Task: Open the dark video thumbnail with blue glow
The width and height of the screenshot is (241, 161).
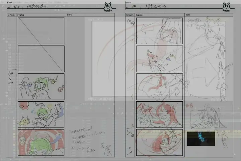Action: (x=201, y=139)
